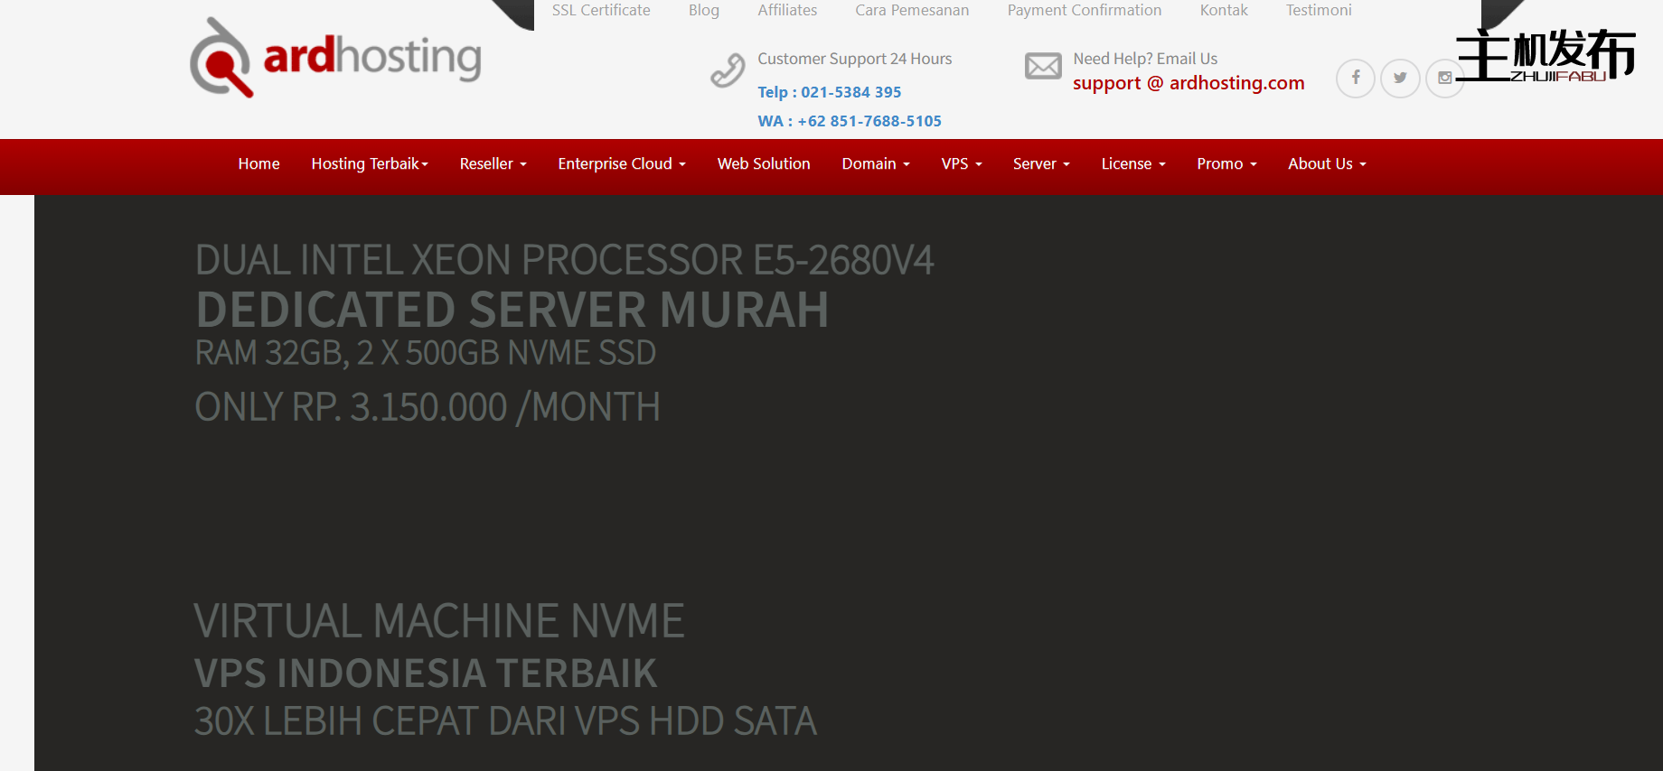Open the VPS dropdown menu
The width and height of the screenshot is (1663, 771).
coord(961,163)
